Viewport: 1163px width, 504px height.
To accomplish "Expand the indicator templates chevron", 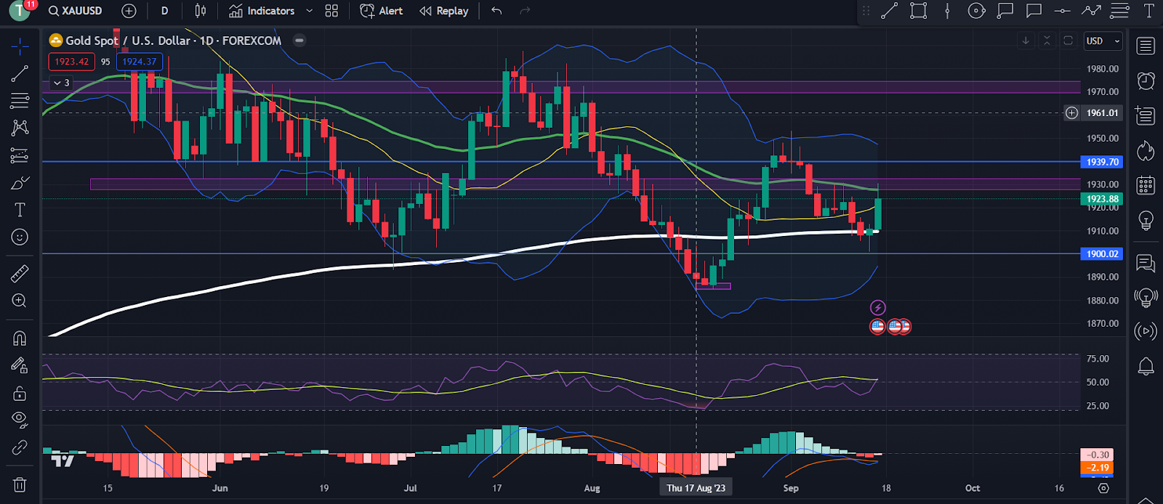I will tap(309, 11).
